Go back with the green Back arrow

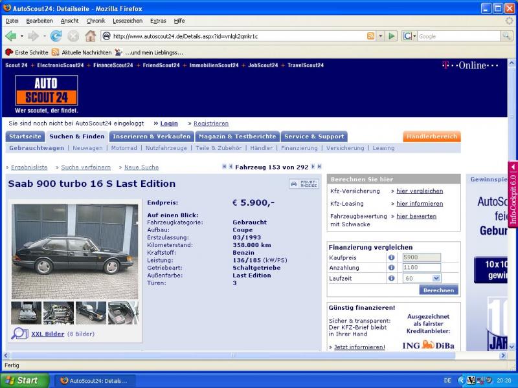point(11,36)
